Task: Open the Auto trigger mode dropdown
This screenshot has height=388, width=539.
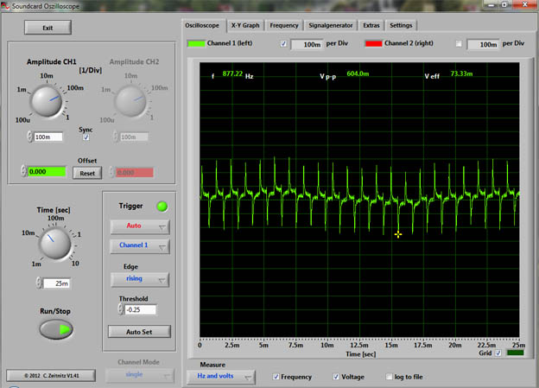Action: pos(138,227)
